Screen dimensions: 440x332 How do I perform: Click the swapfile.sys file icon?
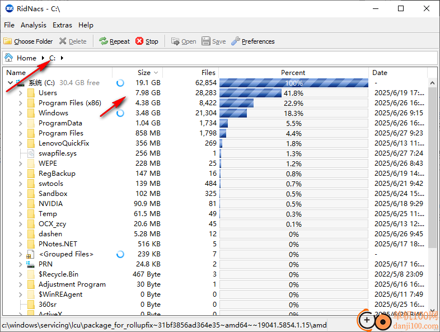click(x=31, y=153)
